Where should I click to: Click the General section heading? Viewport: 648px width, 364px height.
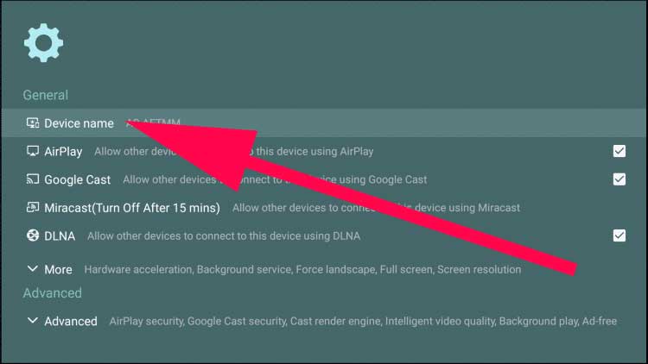(46, 95)
